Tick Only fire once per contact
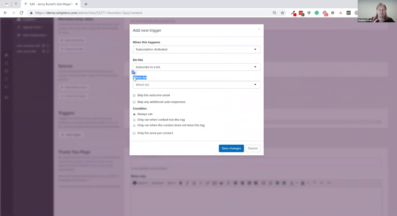Screen dimensions: 397x216 click(134, 133)
